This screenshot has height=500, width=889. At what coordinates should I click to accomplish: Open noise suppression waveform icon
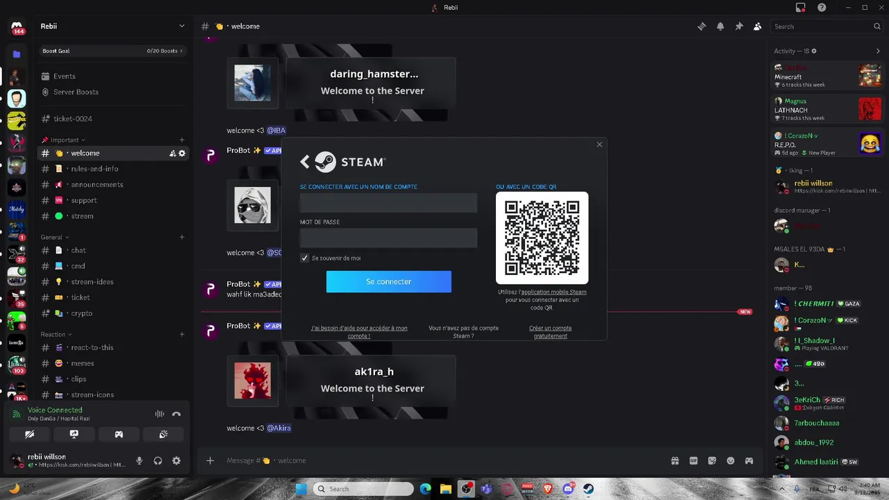(x=160, y=414)
